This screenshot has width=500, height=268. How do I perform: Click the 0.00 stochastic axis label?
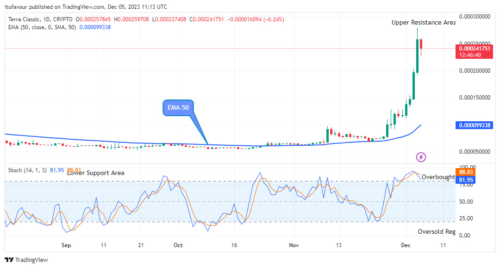(465, 236)
